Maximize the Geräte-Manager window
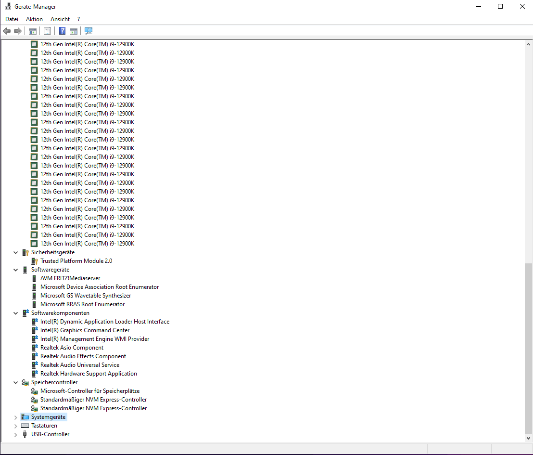 coord(500,6)
